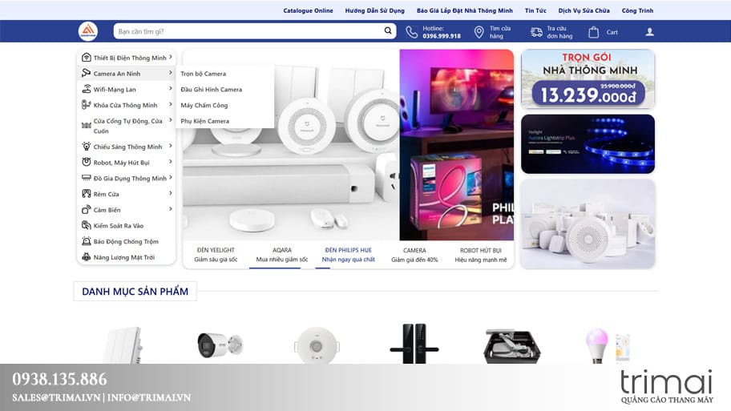
Task: Click the Cửa Cổng Tự Động icon
Action: point(87,125)
